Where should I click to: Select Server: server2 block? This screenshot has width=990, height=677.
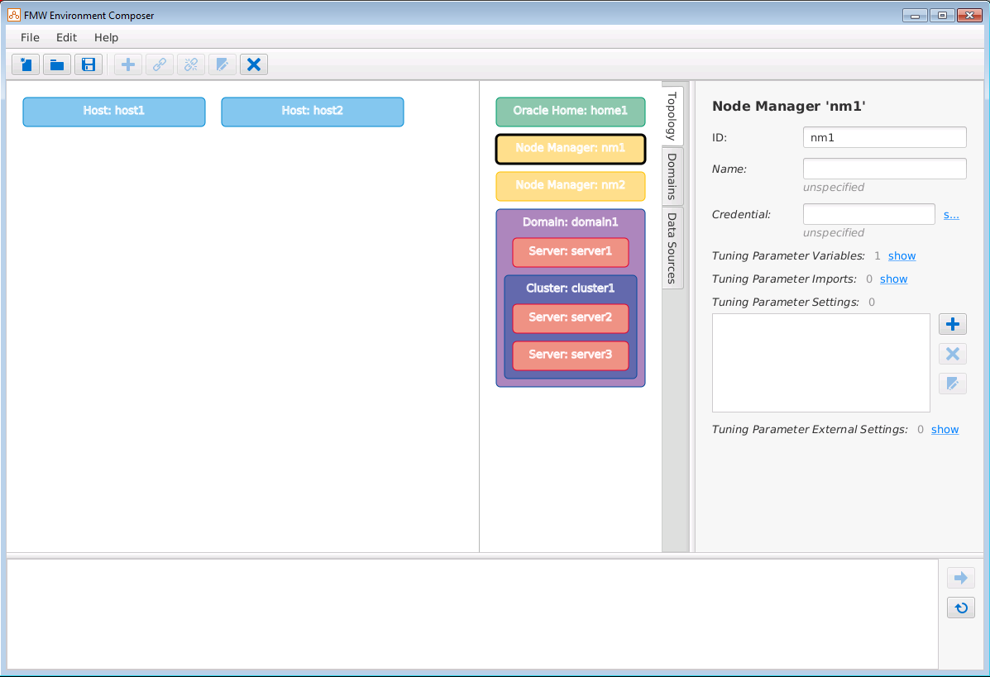(570, 318)
